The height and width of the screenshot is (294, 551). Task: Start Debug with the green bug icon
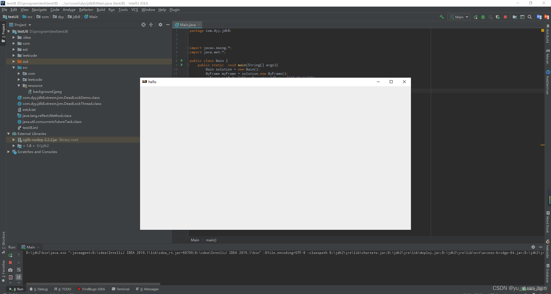(483, 17)
